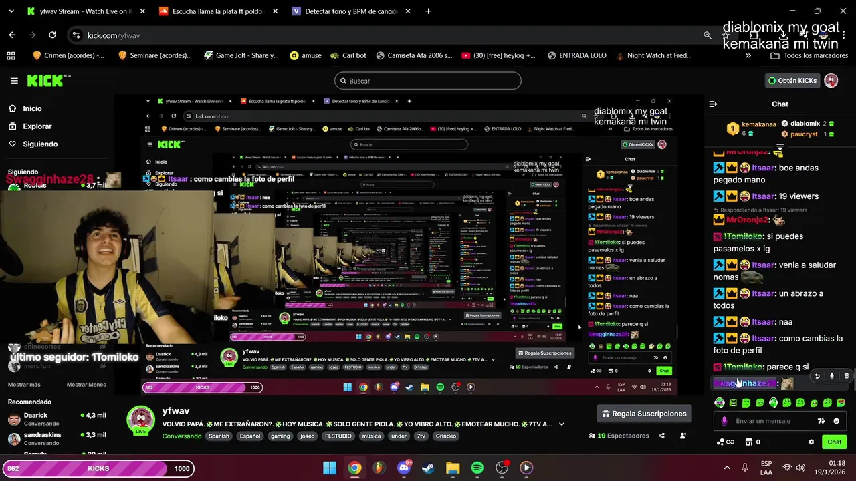Open FL Studio from the taskbar
The height and width of the screenshot is (481, 856).
pos(379,468)
